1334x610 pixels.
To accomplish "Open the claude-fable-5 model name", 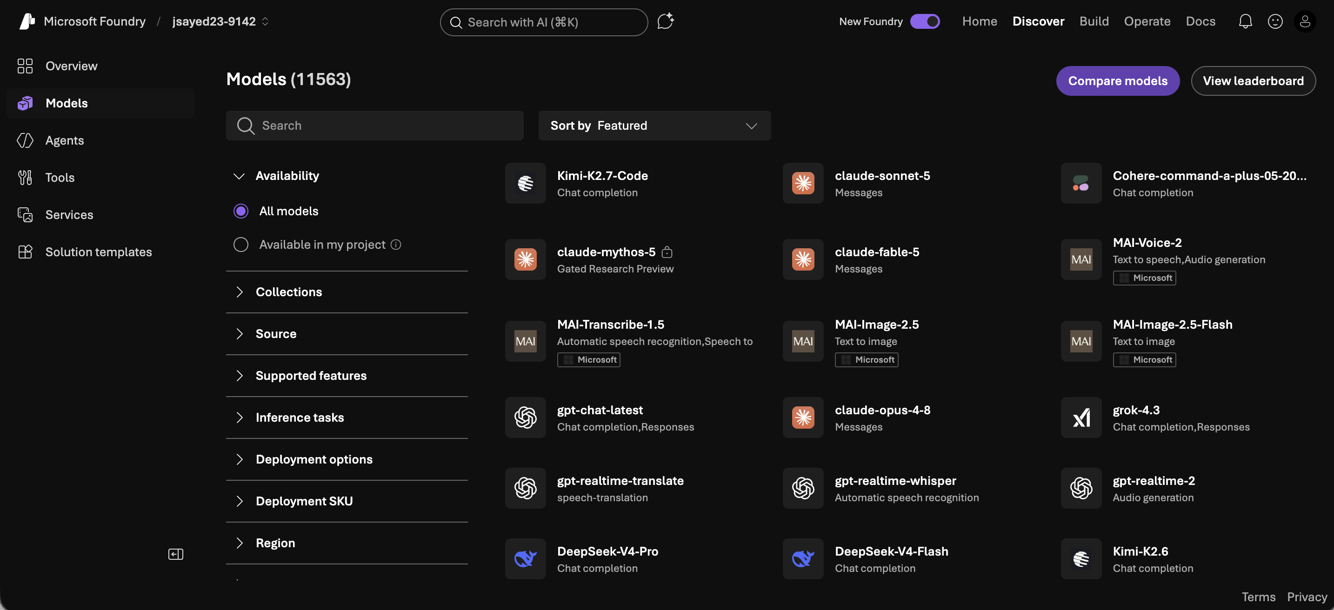I will pyautogui.click(x=877, y=252).
